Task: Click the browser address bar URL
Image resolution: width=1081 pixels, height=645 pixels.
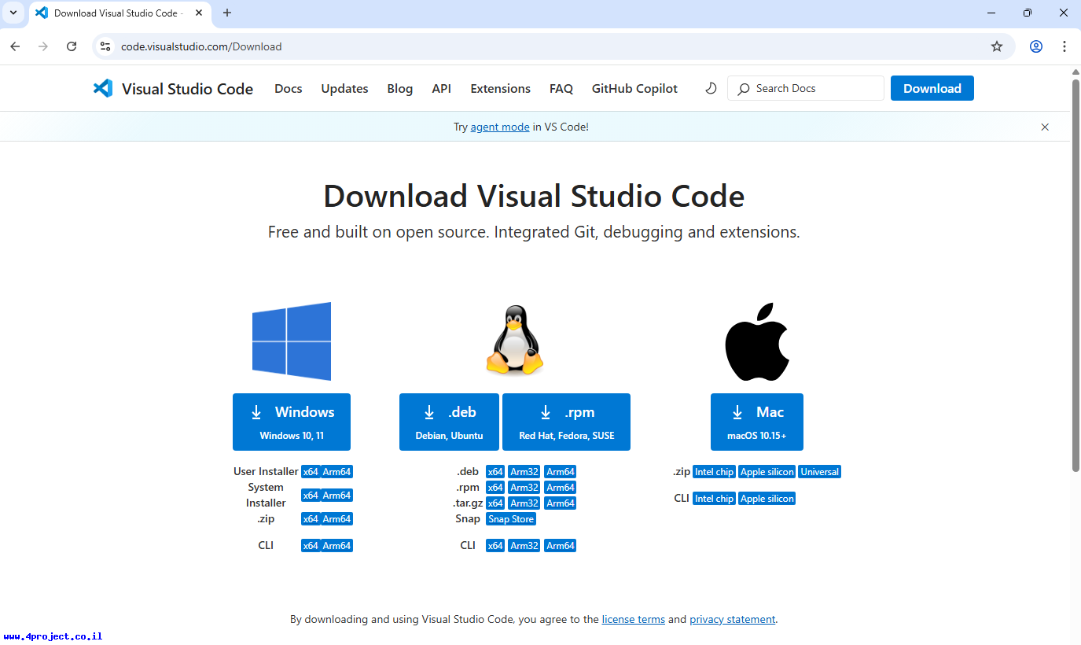Action: (x=201, y=46)
